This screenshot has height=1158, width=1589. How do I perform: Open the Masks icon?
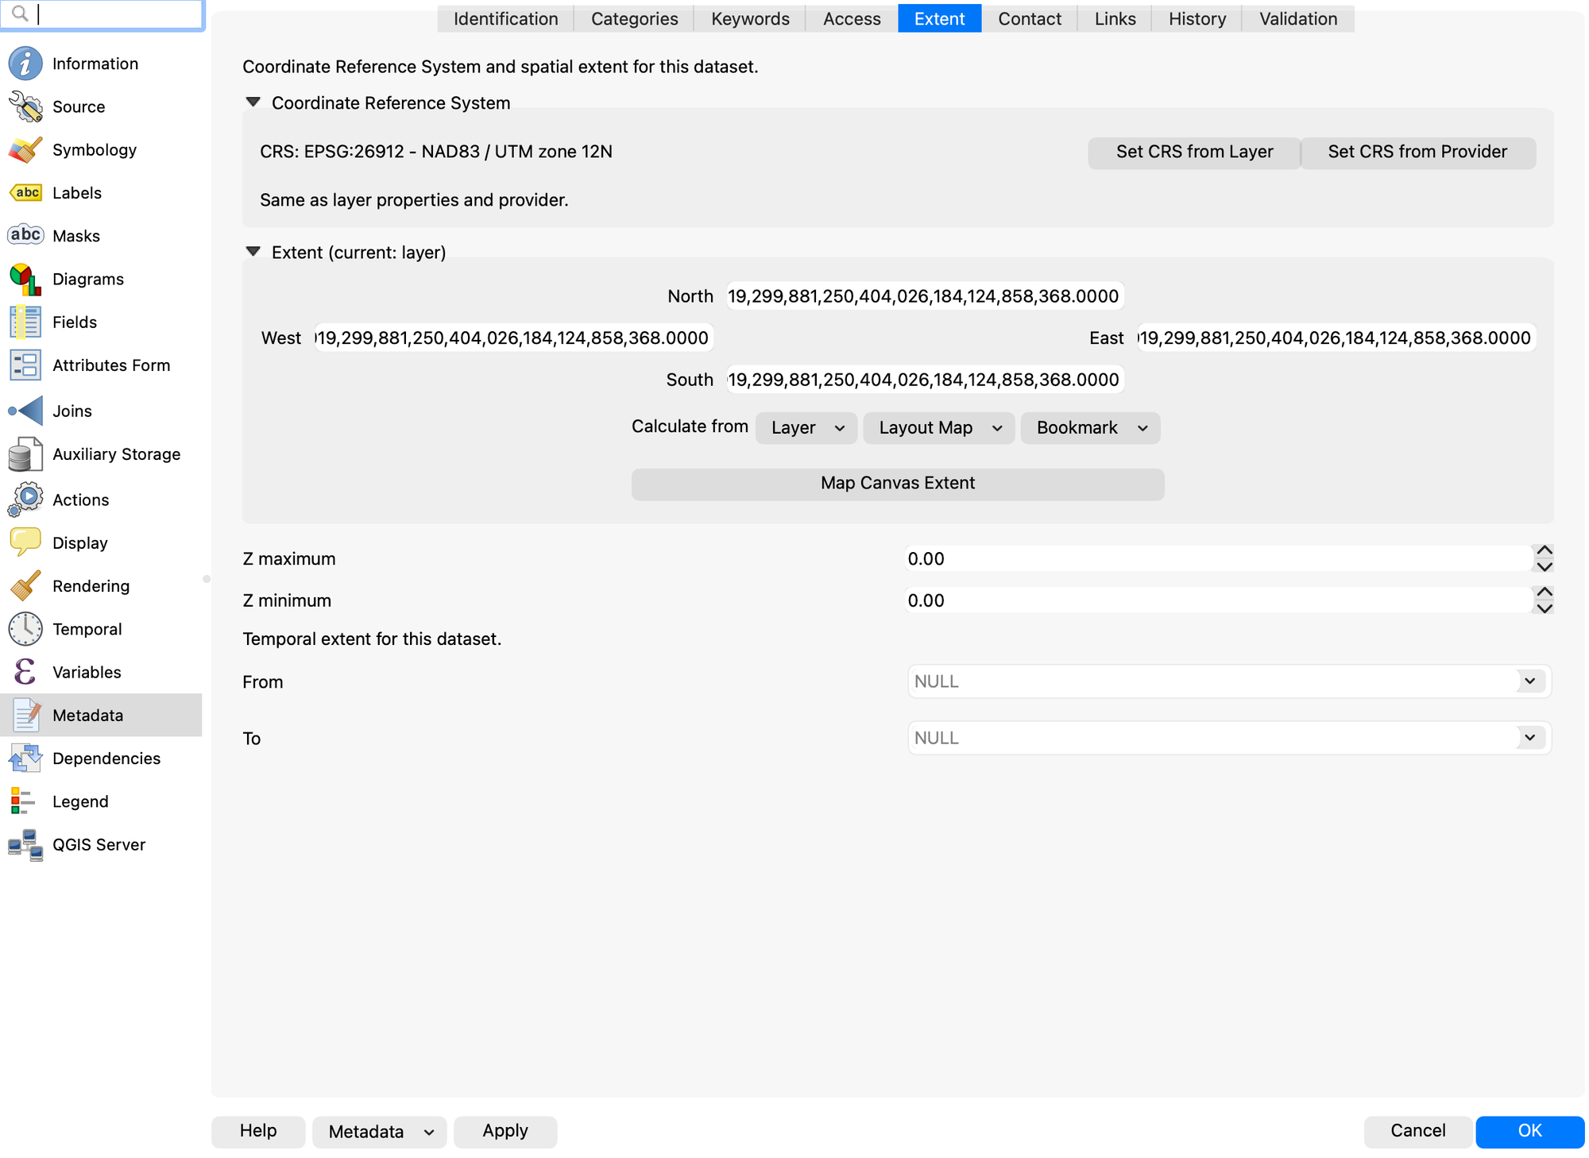tap(25, 235)
